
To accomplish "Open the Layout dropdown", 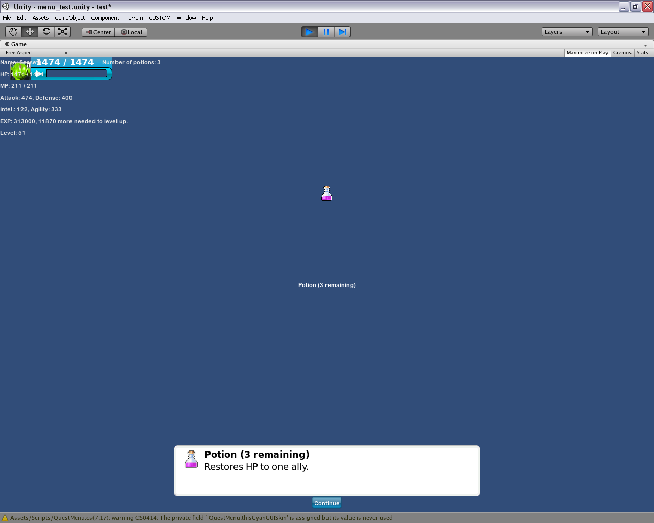I will click(x=623, y=32).
